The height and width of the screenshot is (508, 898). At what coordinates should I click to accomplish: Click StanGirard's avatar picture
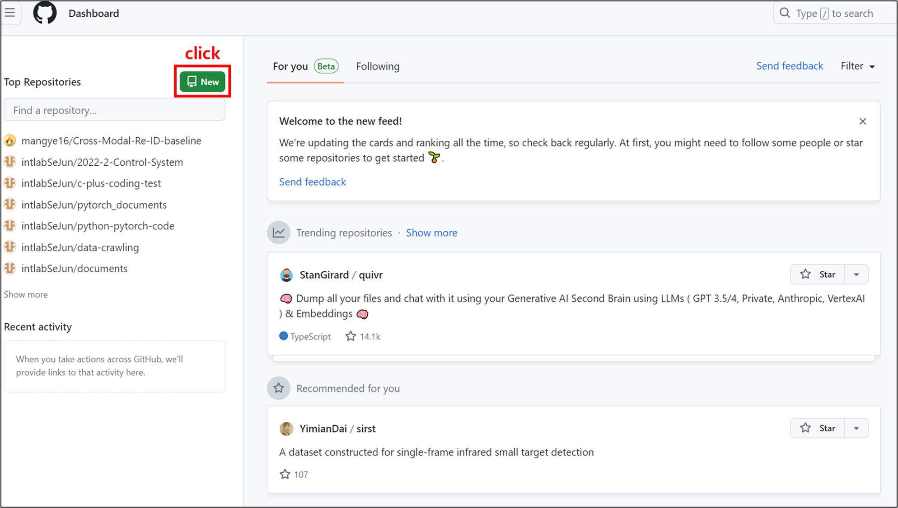click(x=286, y=275)
